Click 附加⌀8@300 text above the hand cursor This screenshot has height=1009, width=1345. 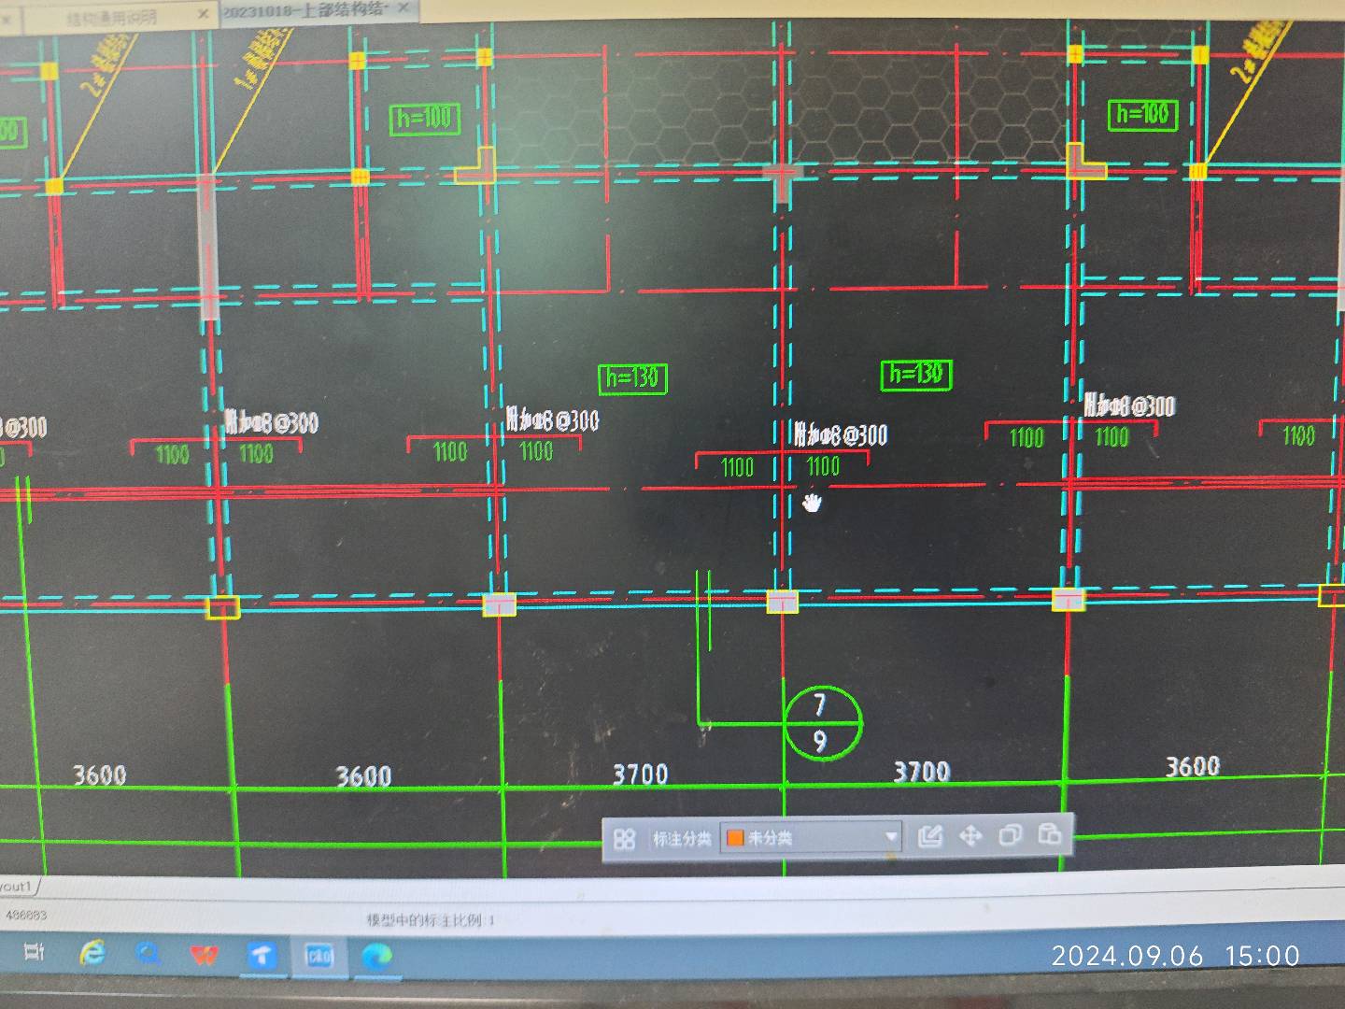pos(840,434)
